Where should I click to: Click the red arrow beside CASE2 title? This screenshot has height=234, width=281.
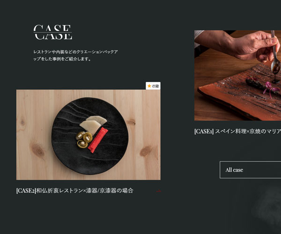(159, 191)
